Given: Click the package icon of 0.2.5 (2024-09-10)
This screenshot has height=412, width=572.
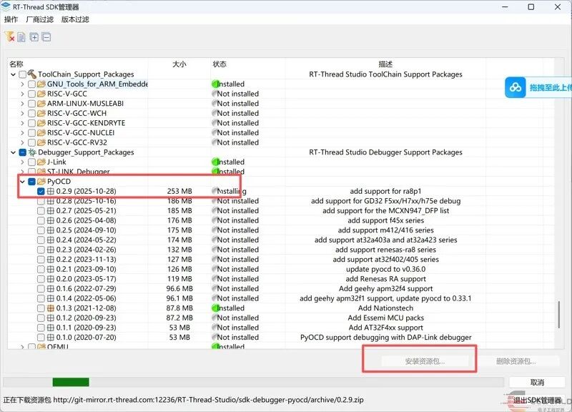Looking at the screenshot, I should pyautogui.click(x=51, y=230).
